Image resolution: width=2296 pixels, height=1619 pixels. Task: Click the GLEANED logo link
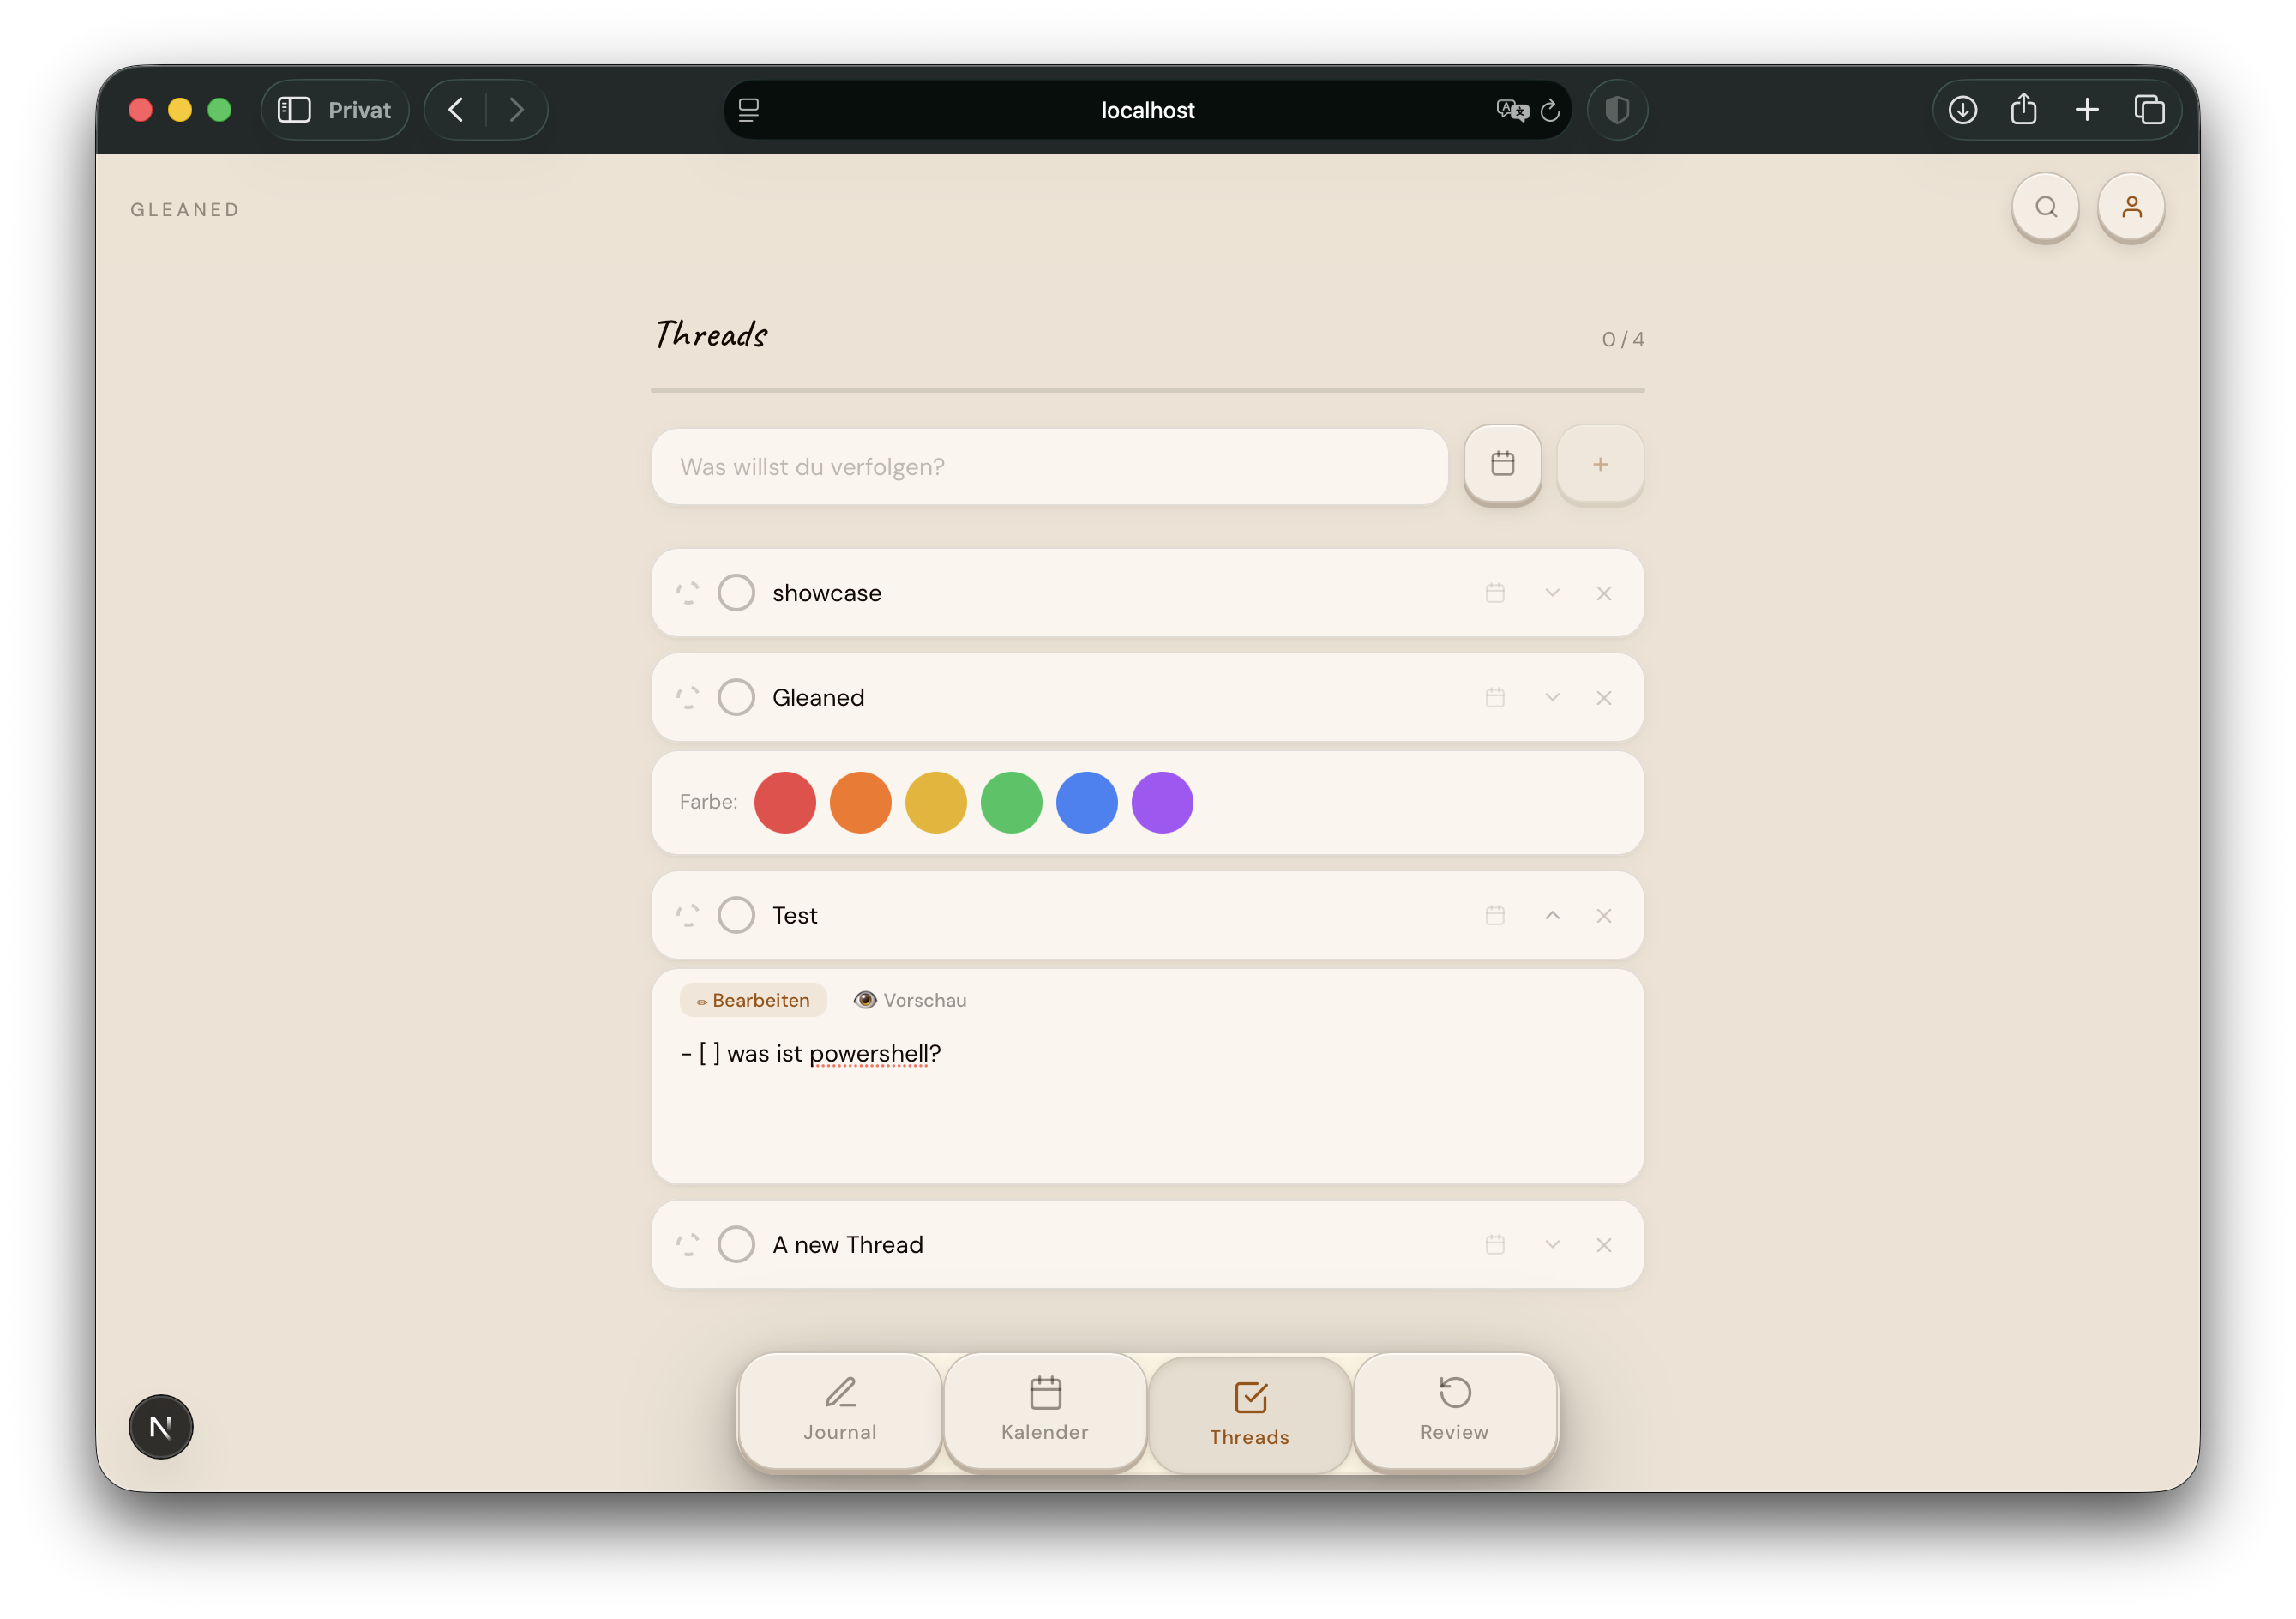(185, 209)
